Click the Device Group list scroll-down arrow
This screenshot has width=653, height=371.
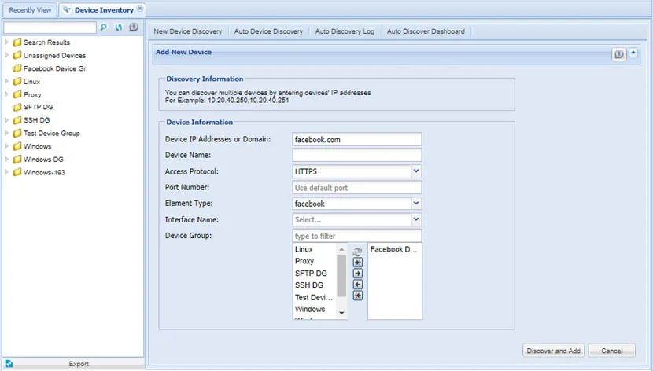[x=341, y=313]
